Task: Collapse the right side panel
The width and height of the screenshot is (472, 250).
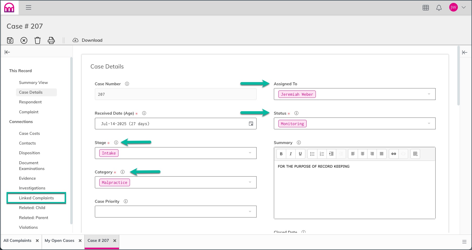Action: (x=465, y=52)
